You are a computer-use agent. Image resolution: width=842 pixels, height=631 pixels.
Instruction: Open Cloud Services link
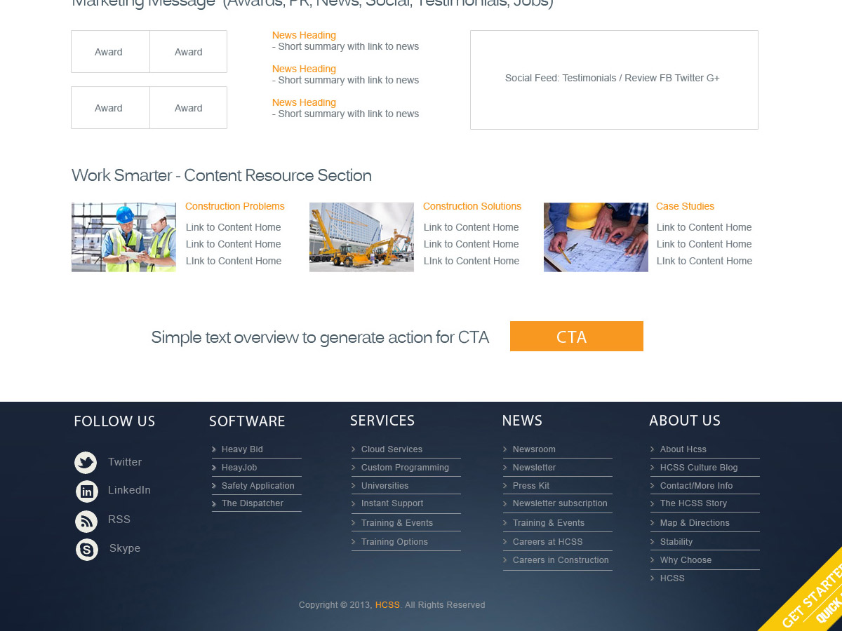pos(392,449)
